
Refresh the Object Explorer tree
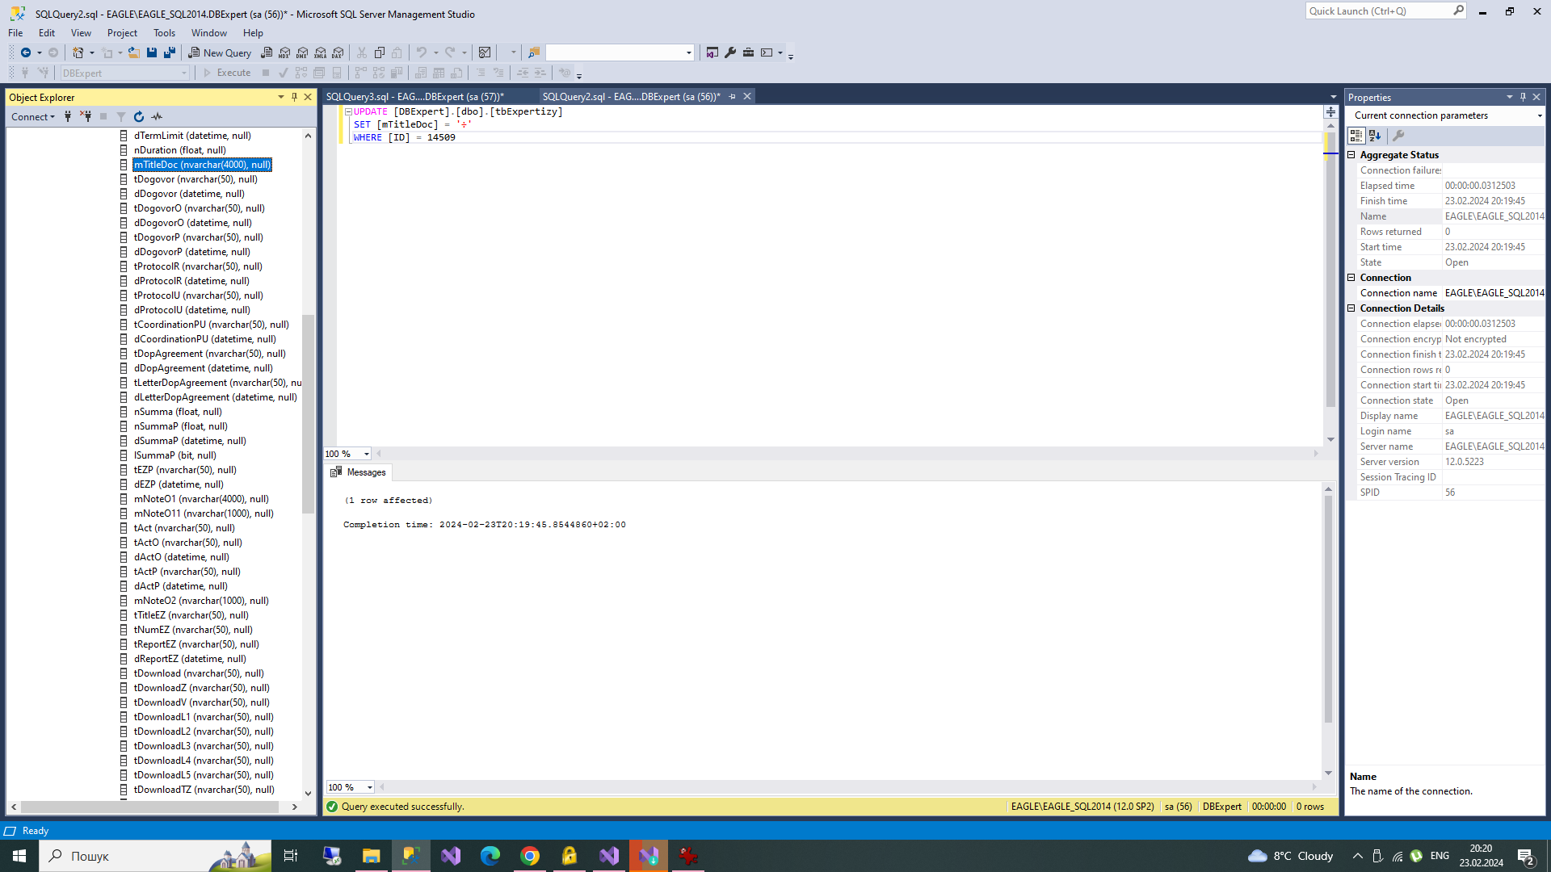pyautogui.click(x=139, y=117)
